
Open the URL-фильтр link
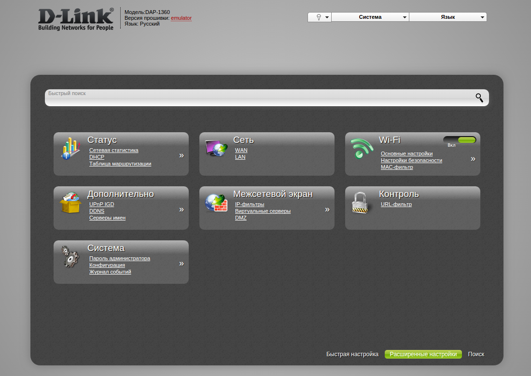pos(396,204)
